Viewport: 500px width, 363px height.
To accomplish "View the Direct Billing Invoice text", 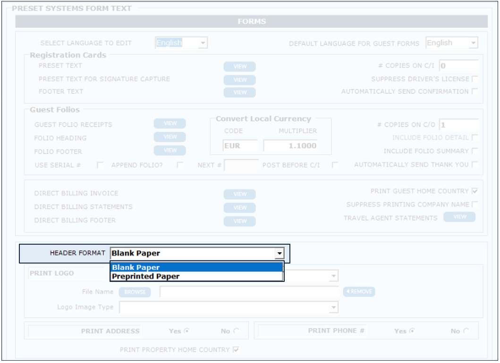I will (x=240, y=194).
